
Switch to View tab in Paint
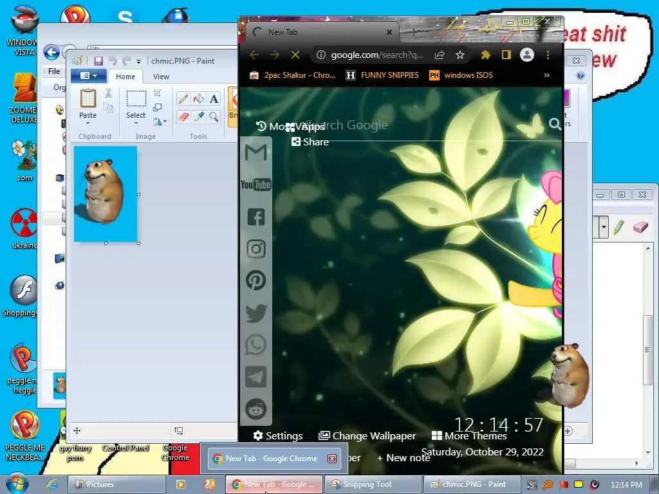(161, 77)
